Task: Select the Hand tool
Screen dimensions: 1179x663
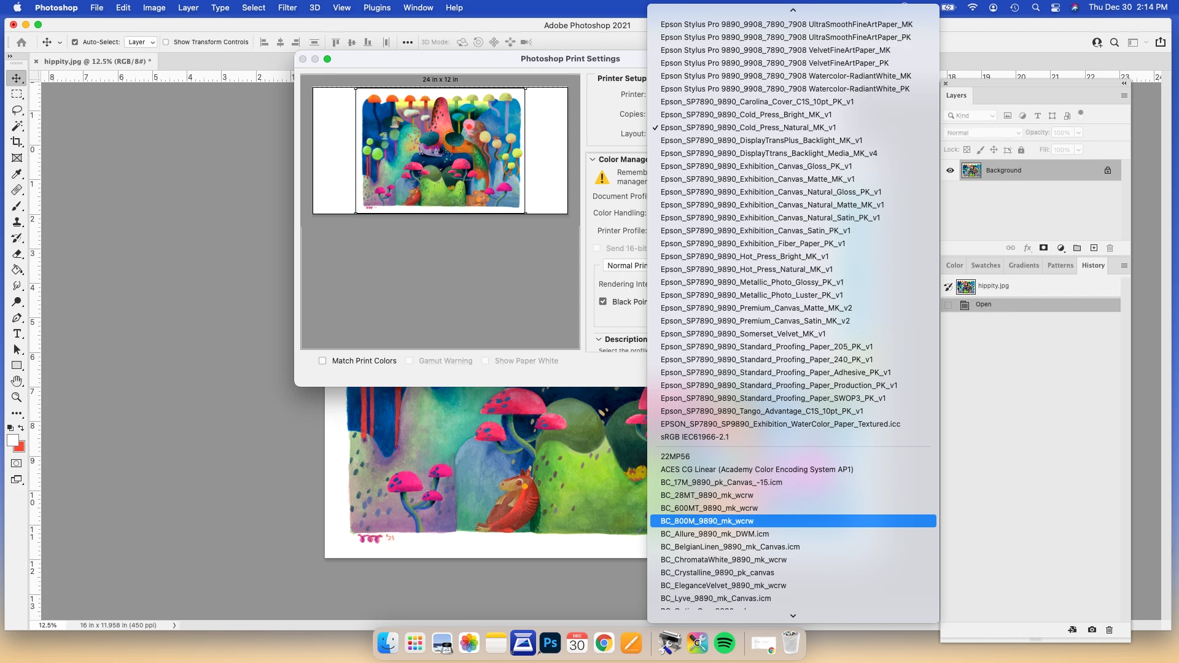Action: [17, 381]
